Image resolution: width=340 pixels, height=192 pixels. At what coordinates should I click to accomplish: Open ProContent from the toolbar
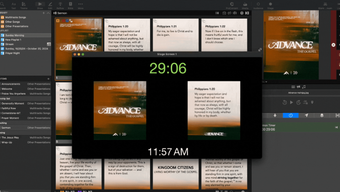tap(232, 5)
